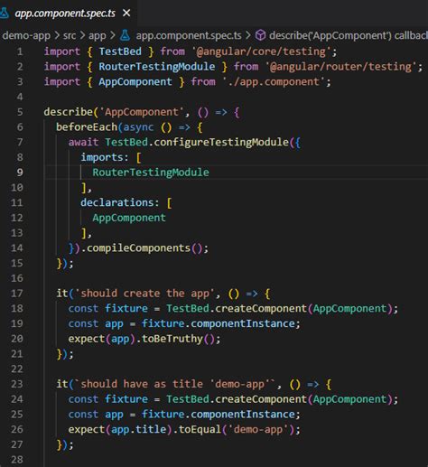Click 'should create the app' string
The height and width of the screenshot is (467, 428).
click(144, 294)
